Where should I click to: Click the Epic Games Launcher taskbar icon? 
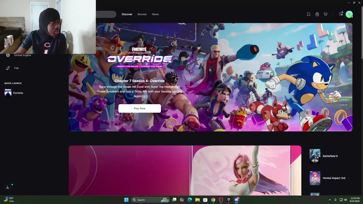(229, 200)
